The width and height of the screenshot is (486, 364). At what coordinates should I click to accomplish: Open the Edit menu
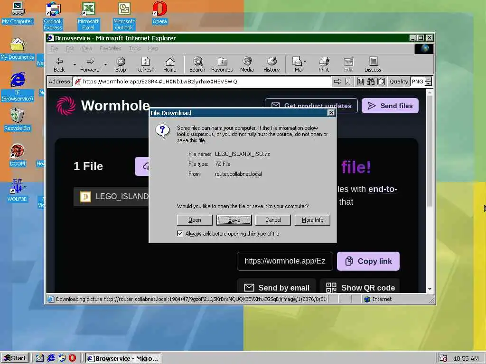tap(70, 49)
